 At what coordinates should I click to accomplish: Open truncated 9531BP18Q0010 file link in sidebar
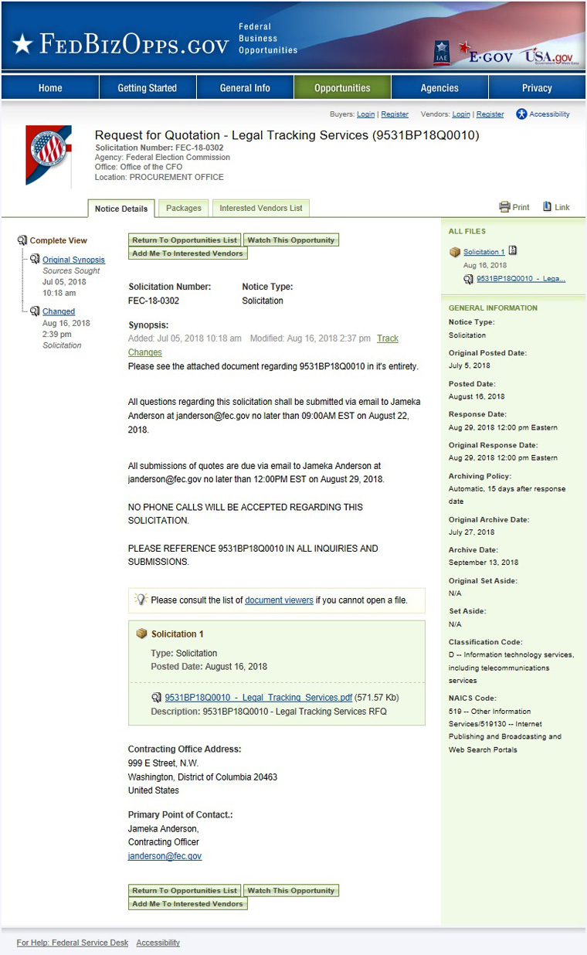tap(521, 279)
